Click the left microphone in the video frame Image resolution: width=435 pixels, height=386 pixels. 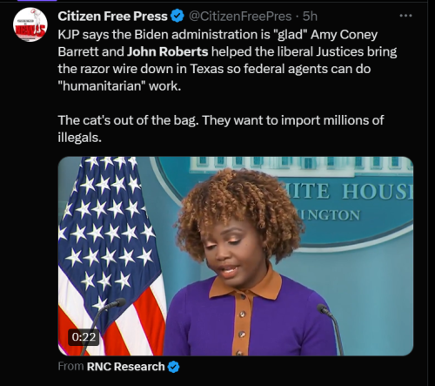pyautogui.click(x=103, y=325)
